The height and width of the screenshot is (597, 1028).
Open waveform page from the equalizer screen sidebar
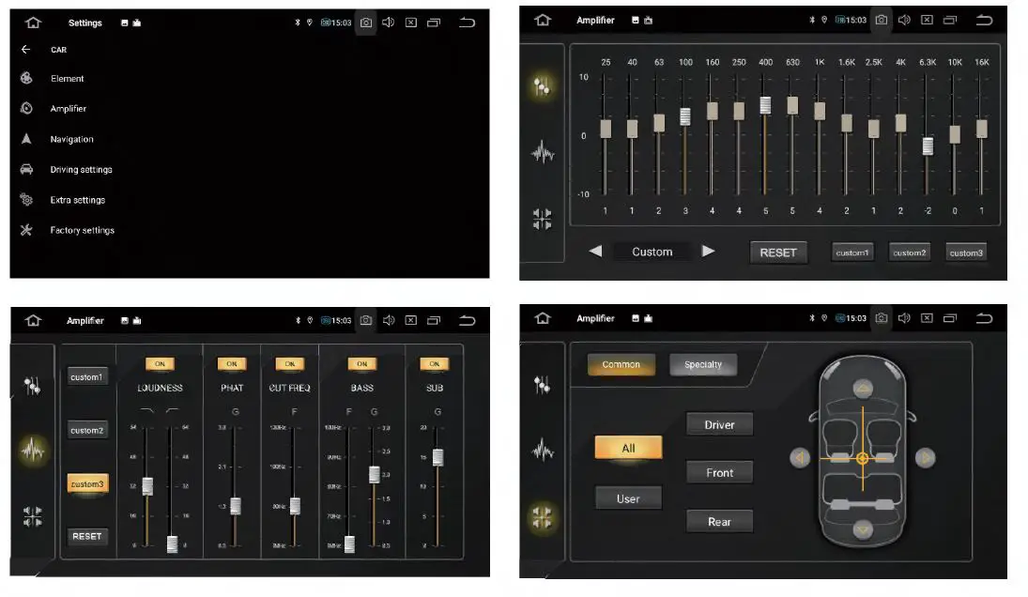543,153
